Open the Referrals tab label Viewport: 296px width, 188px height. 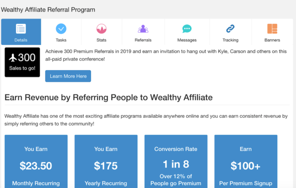143,40
